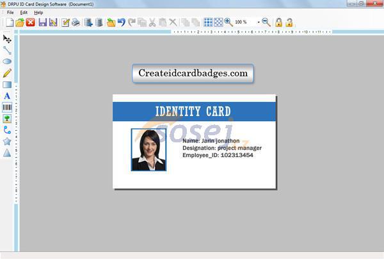Open the Edit menu

click(24, 13)
